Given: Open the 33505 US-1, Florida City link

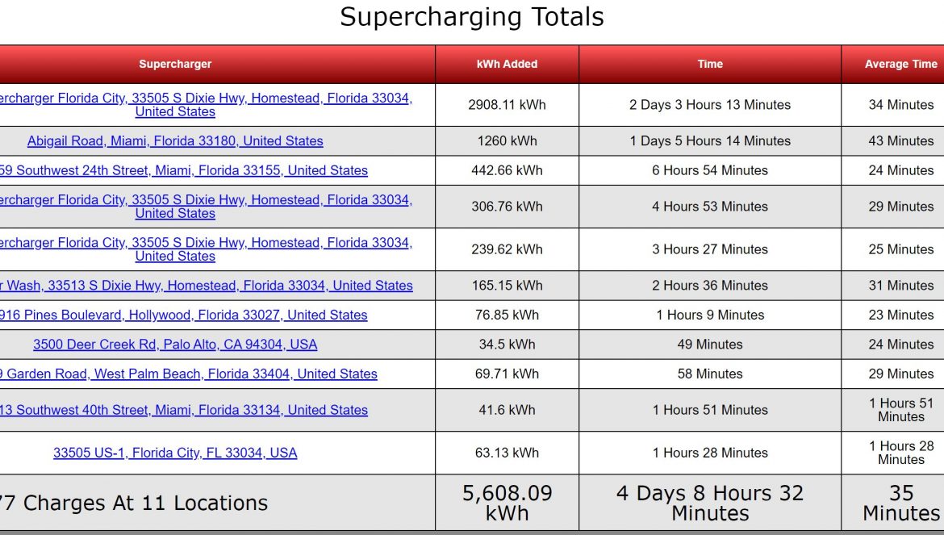Looking at the screenshot, I should [175, 453].
